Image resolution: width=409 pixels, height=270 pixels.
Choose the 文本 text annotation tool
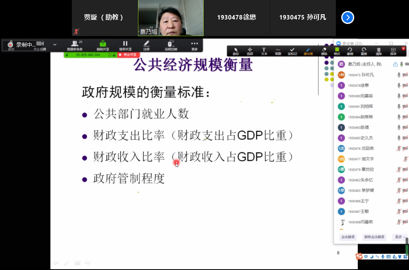click(x=264, y=51)
